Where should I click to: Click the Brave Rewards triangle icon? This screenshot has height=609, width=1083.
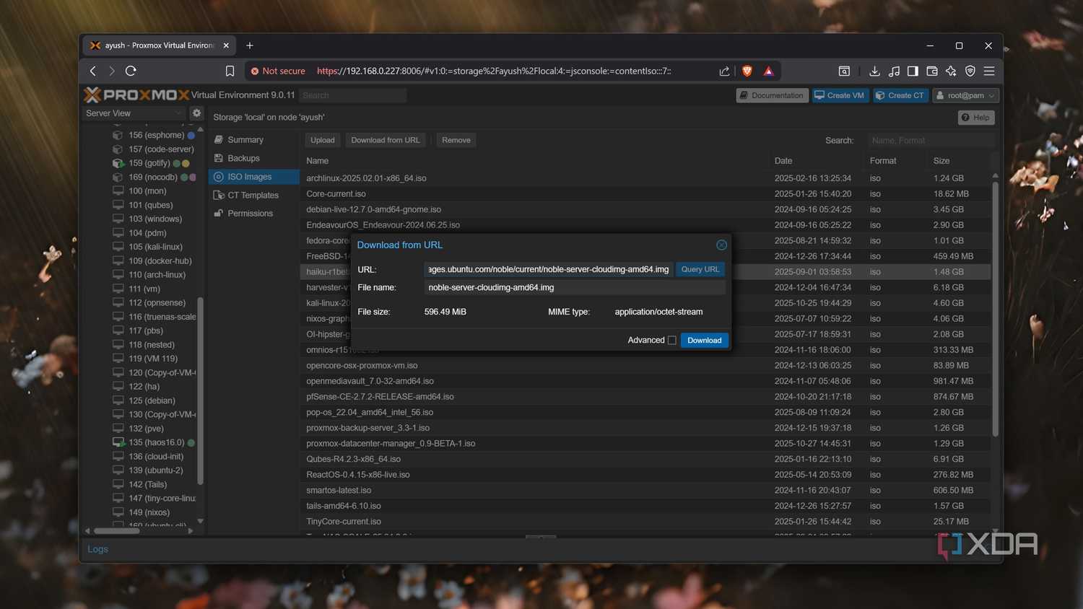tap(769, 71)
